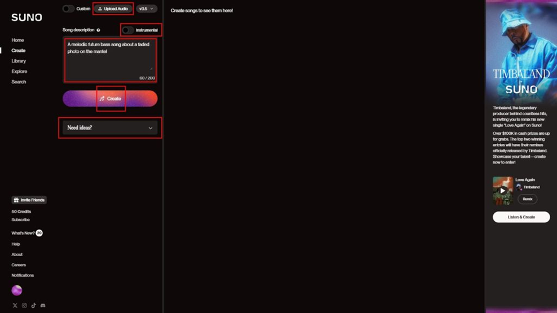Viewport: 557px width, 313px height.
Task: Click the Remix button for Love Again
Action: click(x=528, y=199)
